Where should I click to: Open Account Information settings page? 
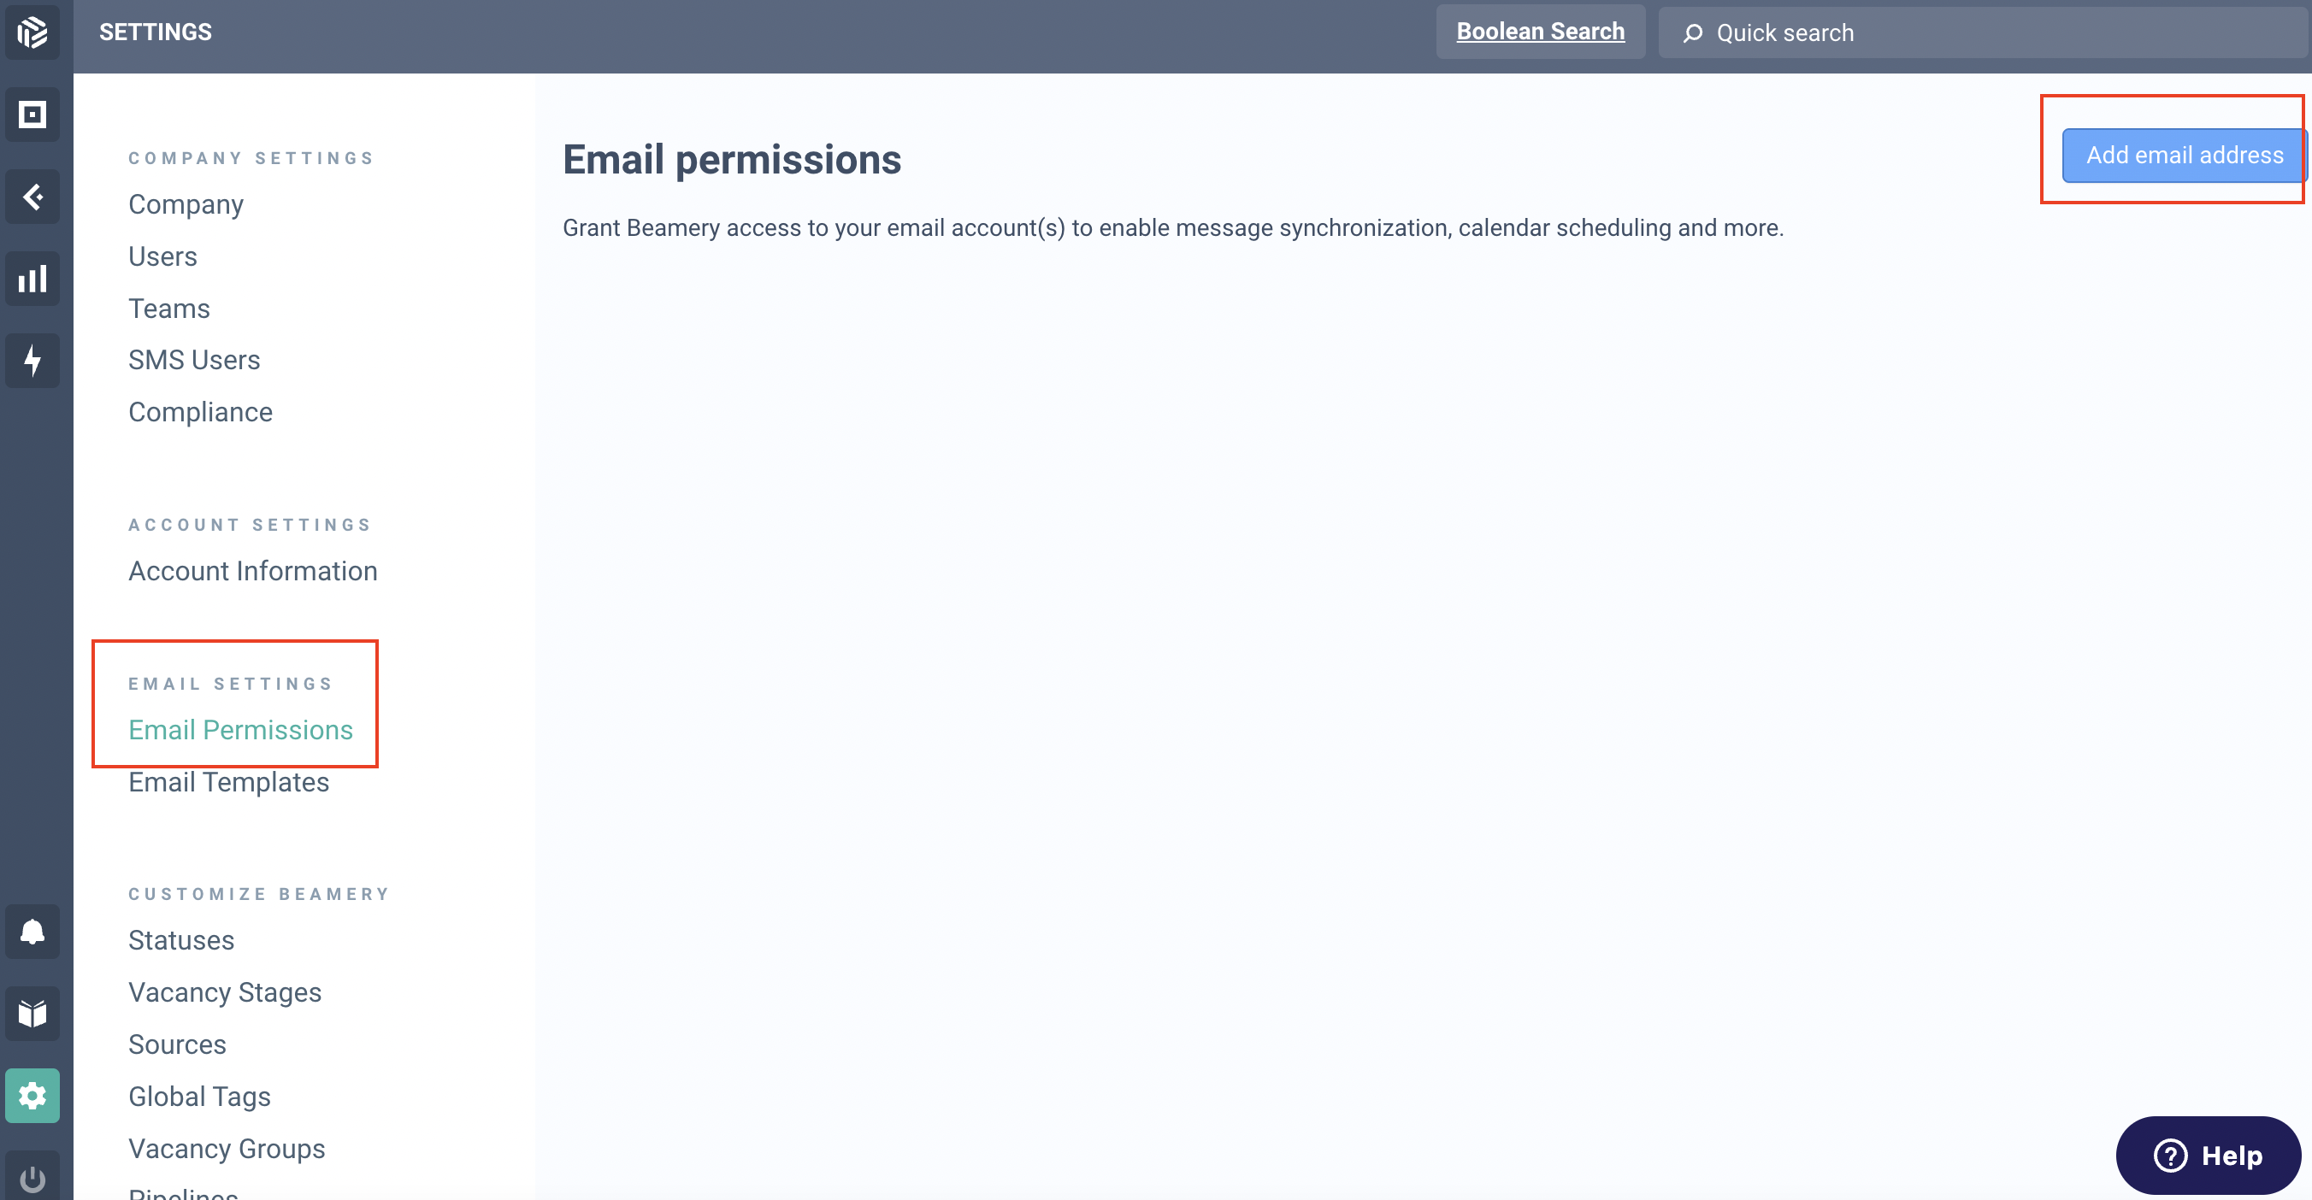point(254,570)
